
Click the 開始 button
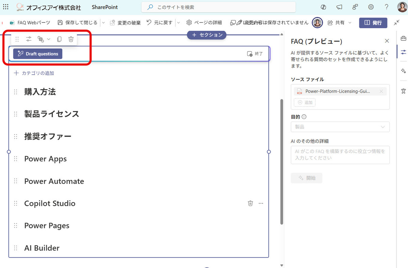pyautogui.click(x=306, y=178)
